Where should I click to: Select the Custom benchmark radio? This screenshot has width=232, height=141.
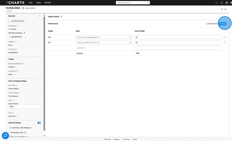point(9,29)
